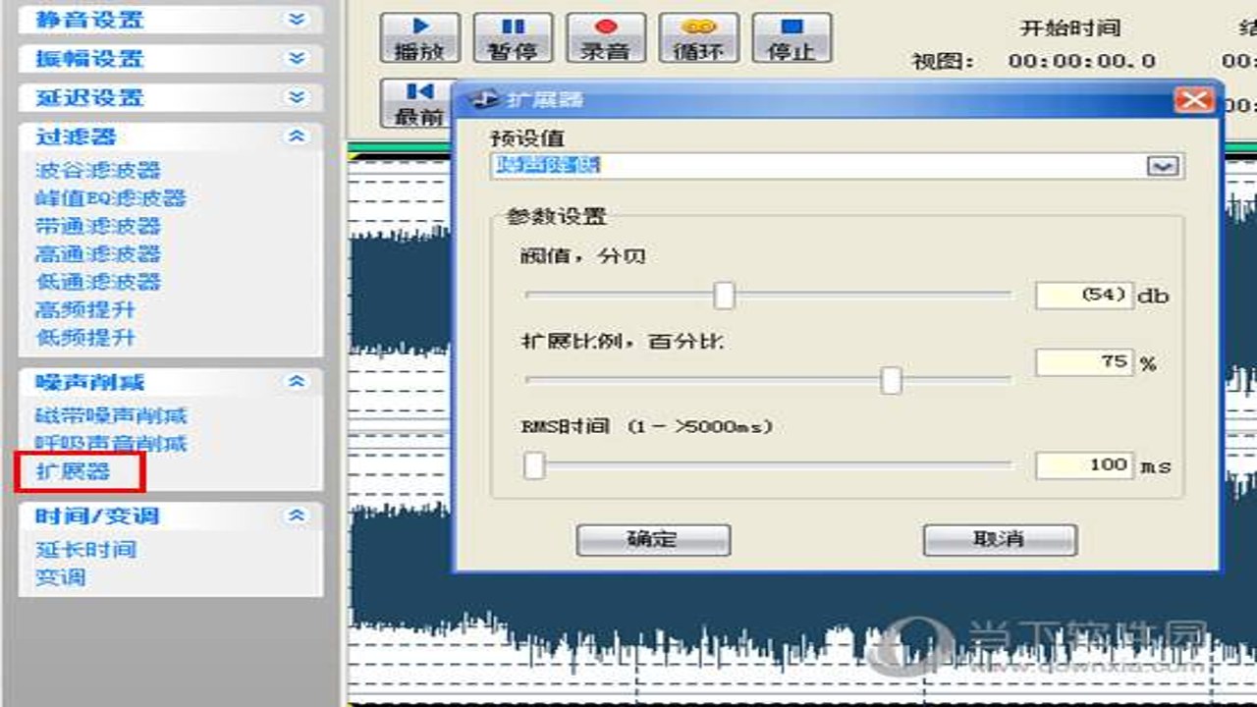The image size is (1257, 707).
Task: Close the 扩展器 dialog window
Action: click(x=1193, y=100)
